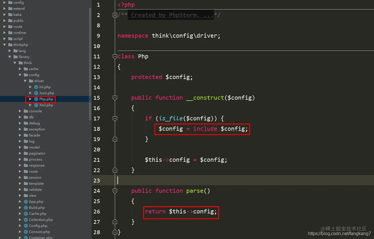Viewport: 374px width, 239px height.
Task: Click the Cache.php class icon
Action: (x=26, y=214)
